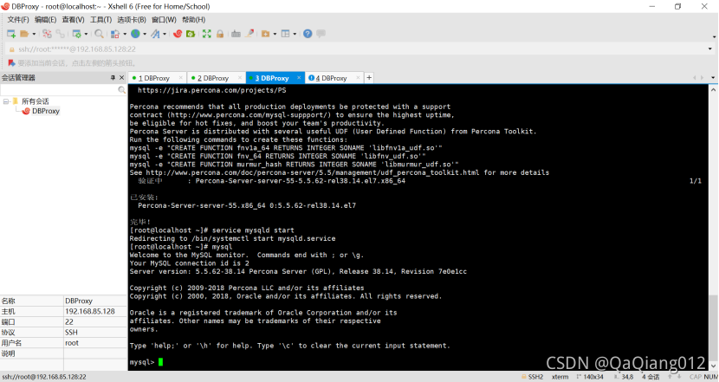Image resolution: width=719 pixels, height=382 pixels.
Task: Click the window layout toolbar icon
Action: pos(286,34)
